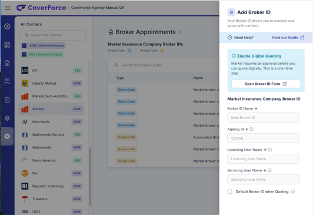The width and height of the screenshot is (313, 215).
Task: Open the layers stack sidebar icon
Action: (x=7, y=118)
